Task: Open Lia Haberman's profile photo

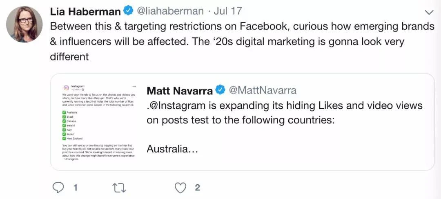Action: click(x=24, y=25)
